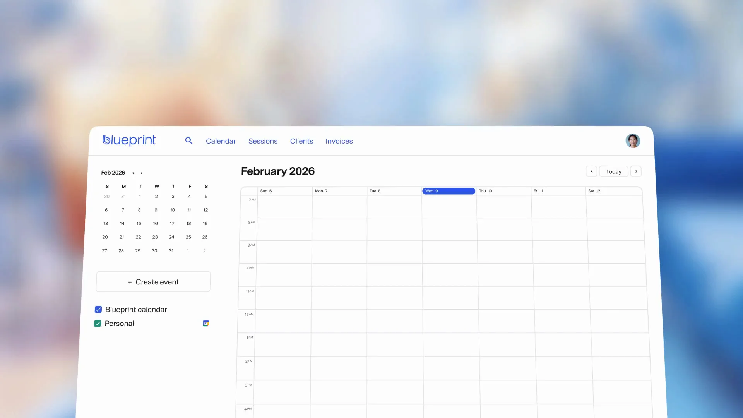Click the search magnifier icon
743x418 pixels.
(x=188, y=141)
